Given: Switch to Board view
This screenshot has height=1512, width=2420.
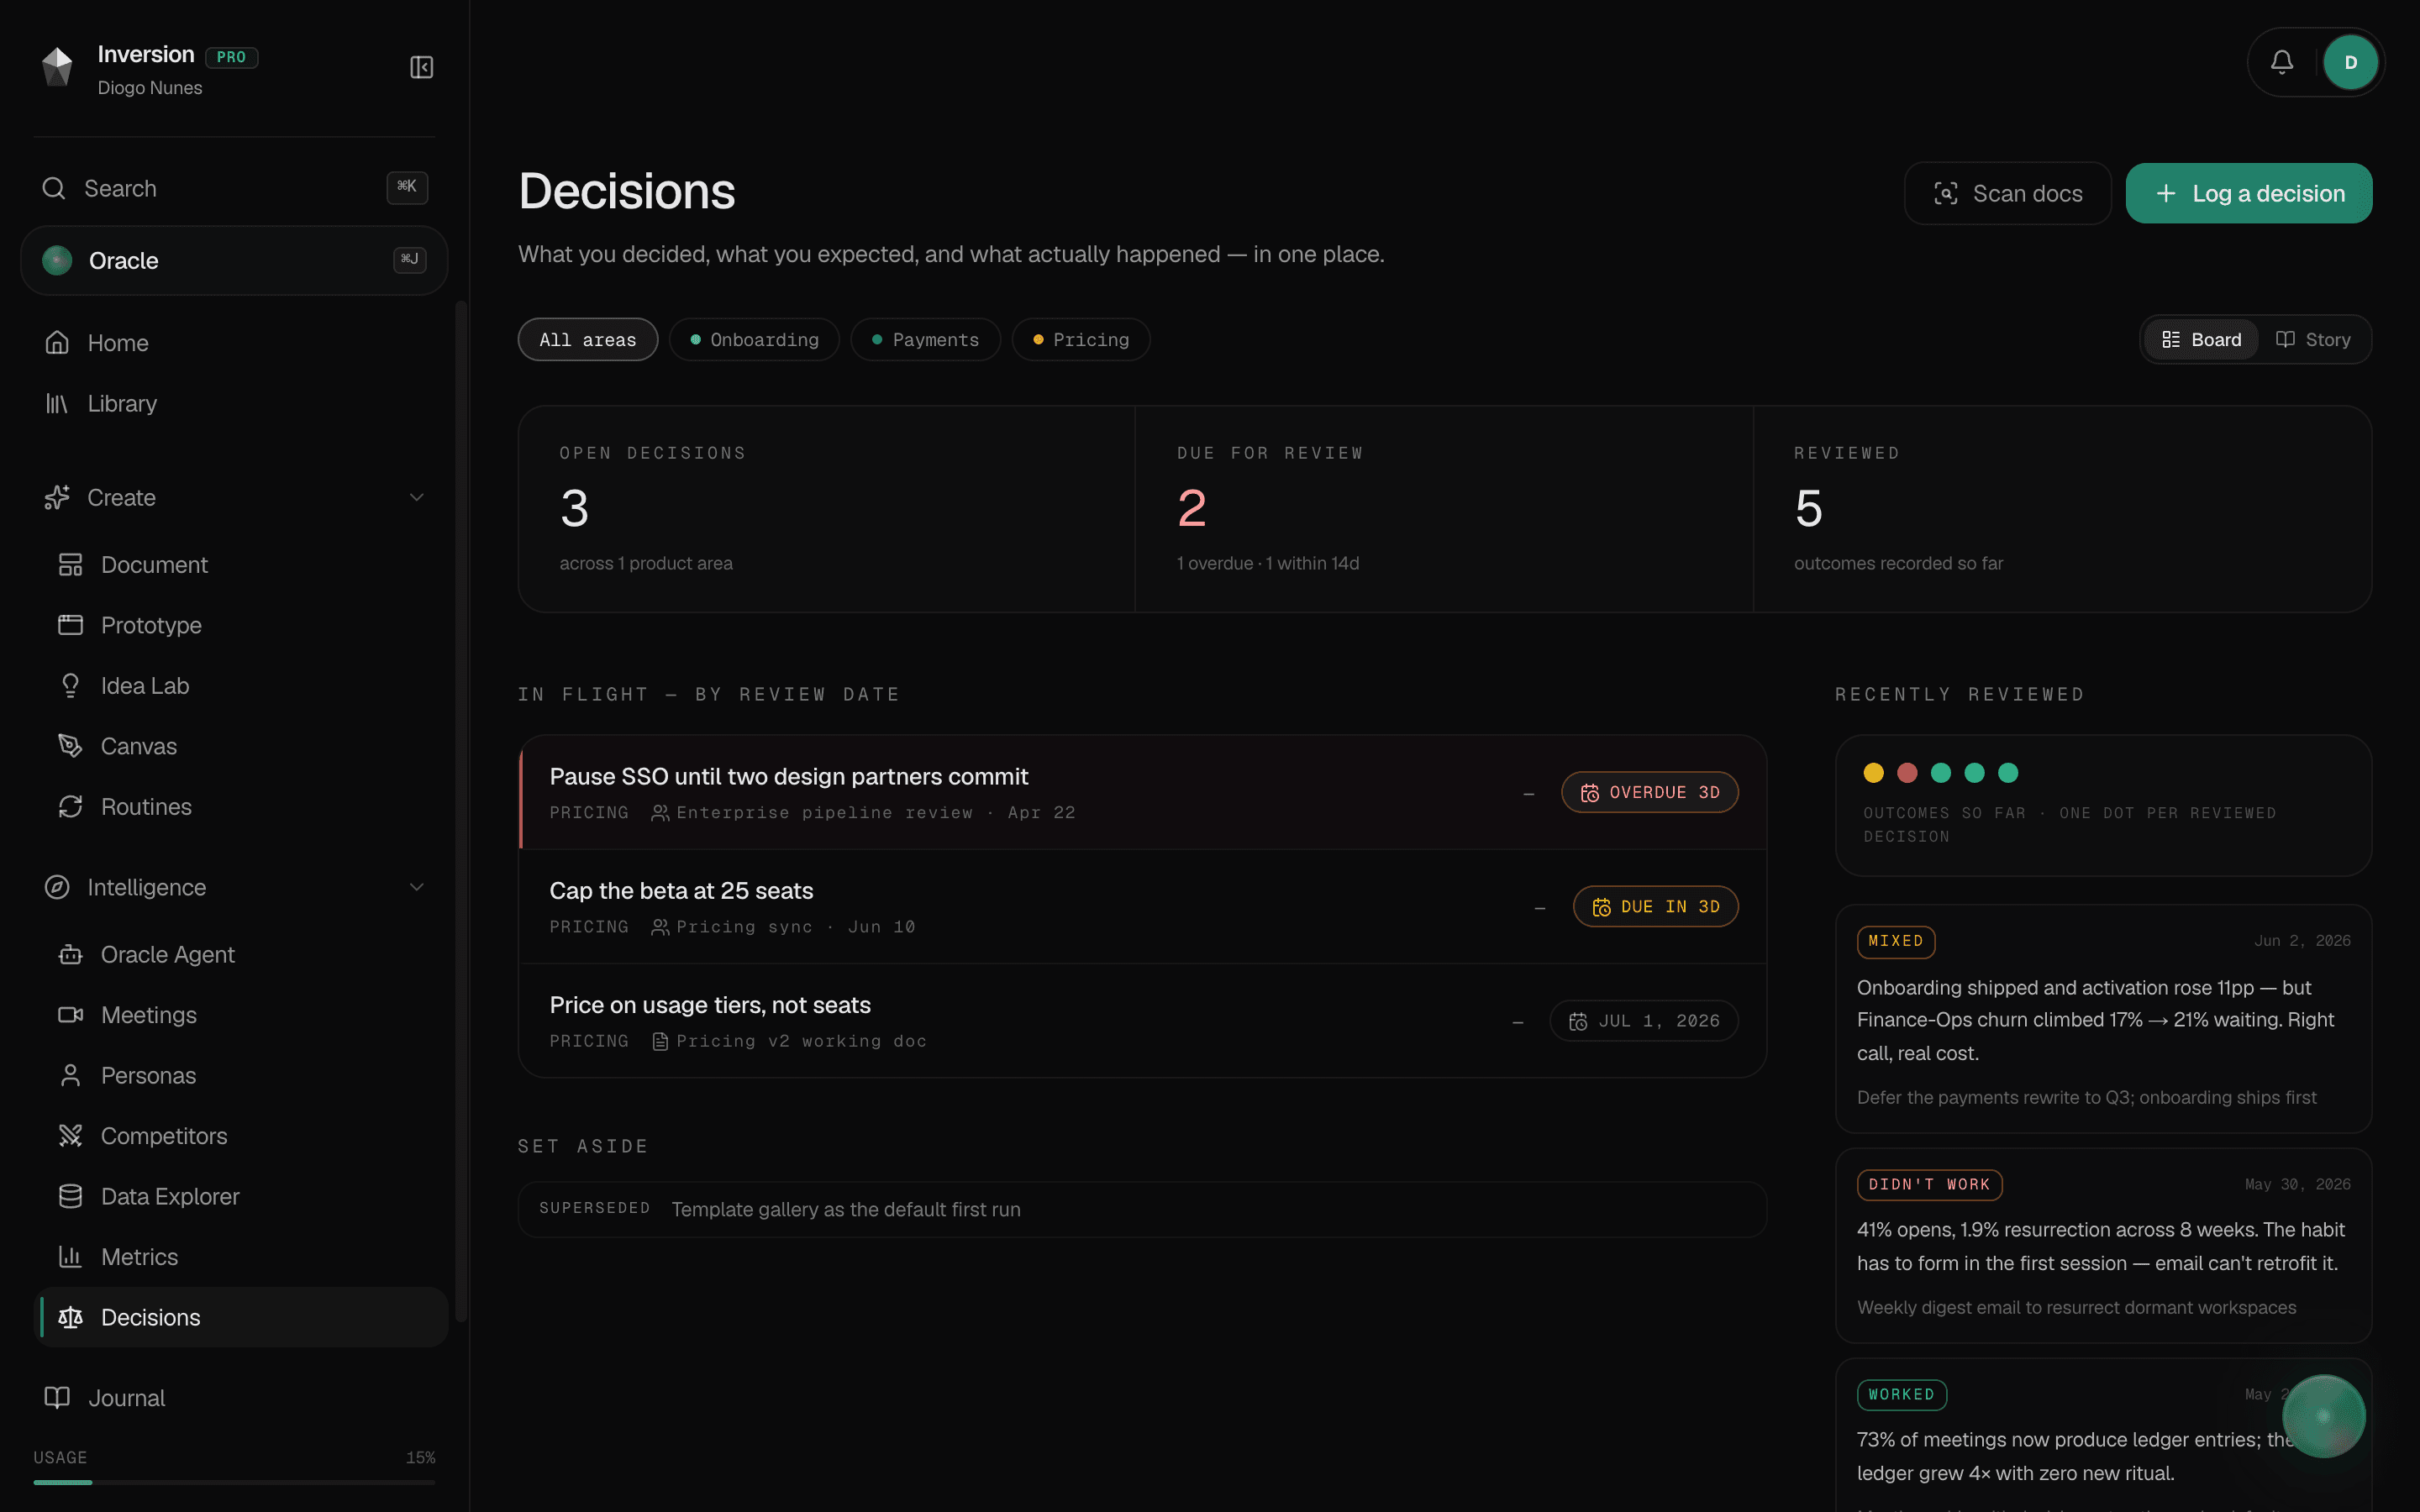Looking at the screenshot, I should (2202, 340).
